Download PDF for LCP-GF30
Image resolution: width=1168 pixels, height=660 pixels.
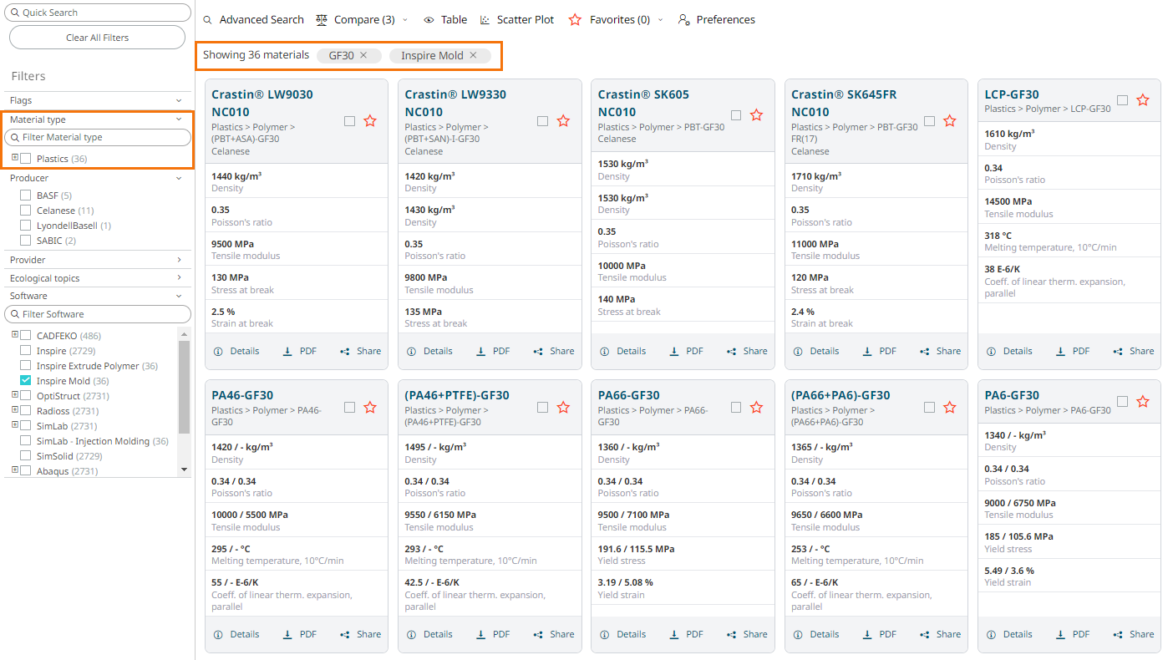pos(1073,351)
